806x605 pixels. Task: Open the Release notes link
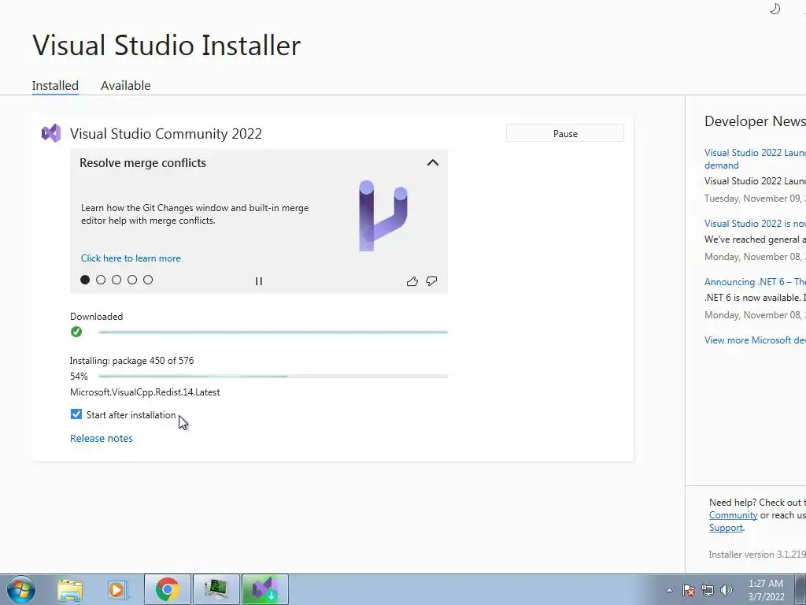102,438
